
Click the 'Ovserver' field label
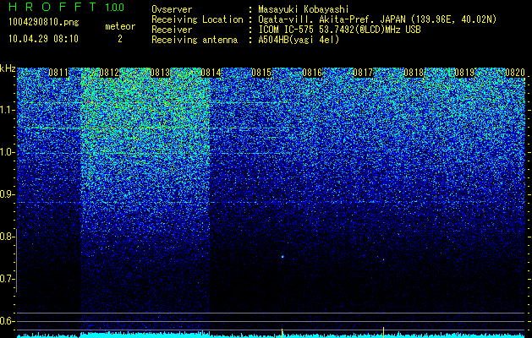pos(172,9)
